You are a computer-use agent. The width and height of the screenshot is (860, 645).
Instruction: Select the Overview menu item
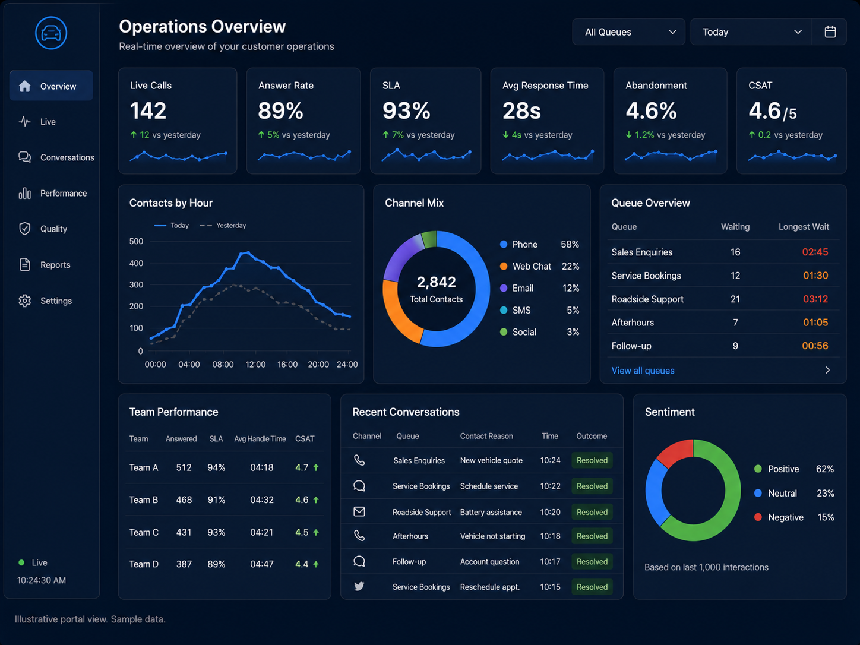[51, 86]
